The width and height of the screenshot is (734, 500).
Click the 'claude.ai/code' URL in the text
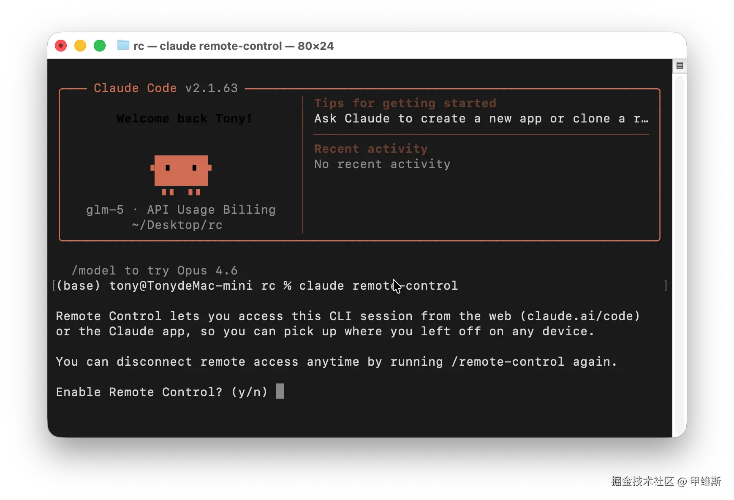click(580, 316)
